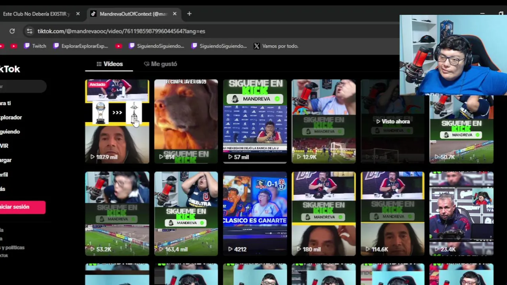The image size is (507, 285).
Task: Open video with 163,4 mil views
Action: pos(186,214)
